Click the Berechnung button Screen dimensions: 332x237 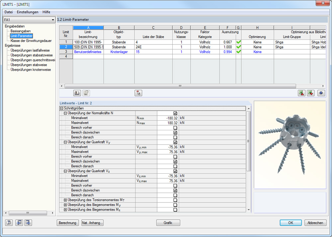coord(67,223)
